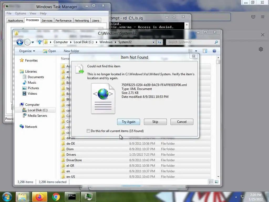Viewport: 269px width, 202px height.
Task: Click the refresh address button
Action: point(159,42)
